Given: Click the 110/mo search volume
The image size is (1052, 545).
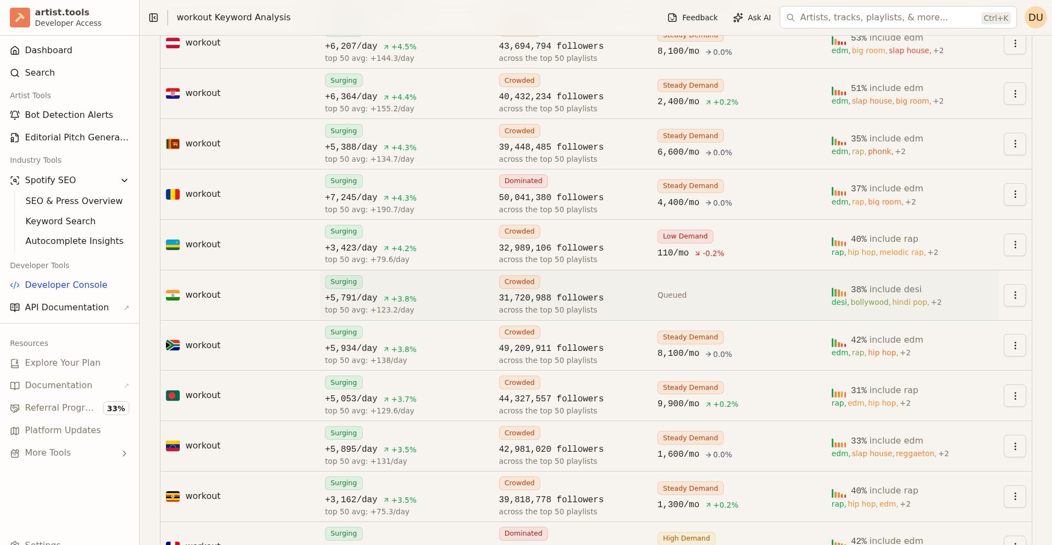Looking at the screenshot, I should 673,253.
